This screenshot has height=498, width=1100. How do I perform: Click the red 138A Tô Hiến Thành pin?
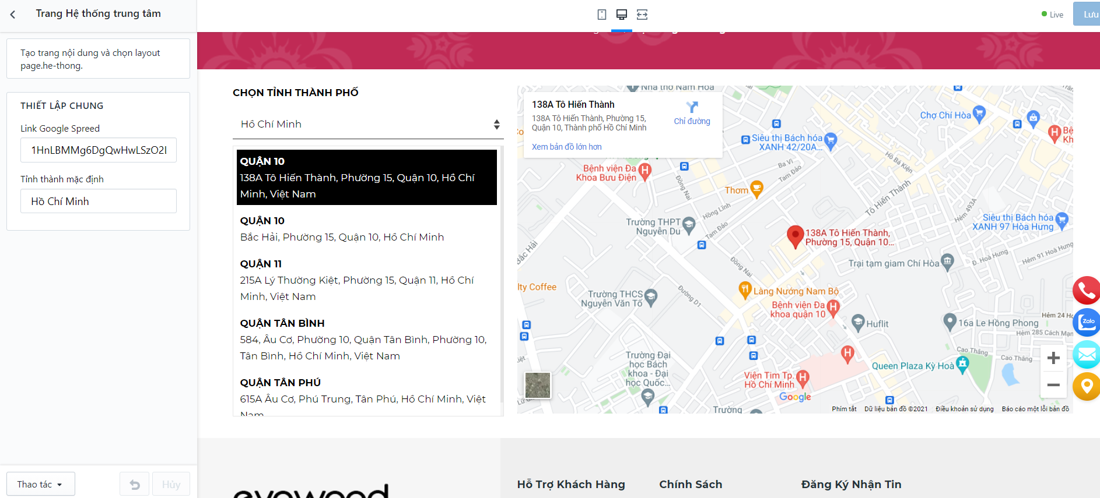click(795, 237)
